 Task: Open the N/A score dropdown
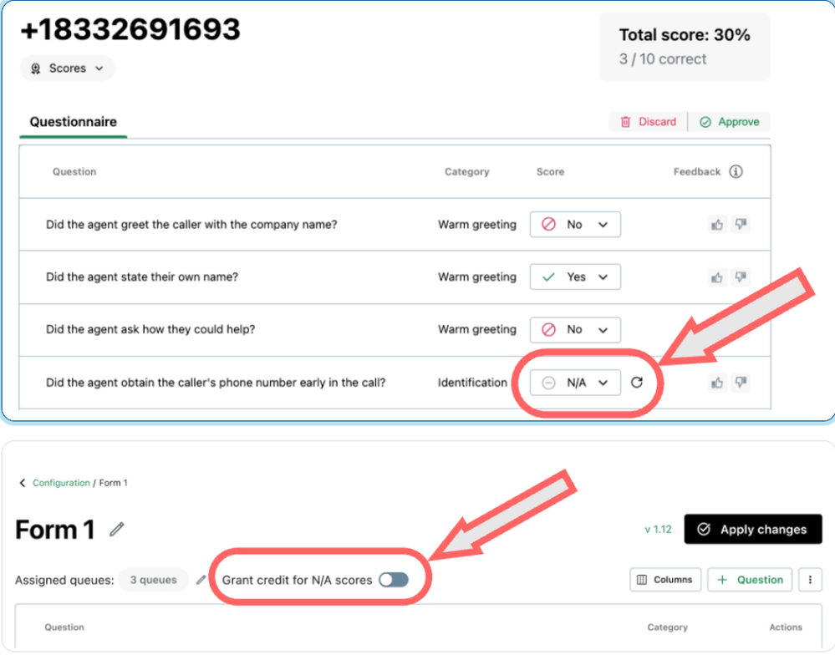[x=575, y=383]
